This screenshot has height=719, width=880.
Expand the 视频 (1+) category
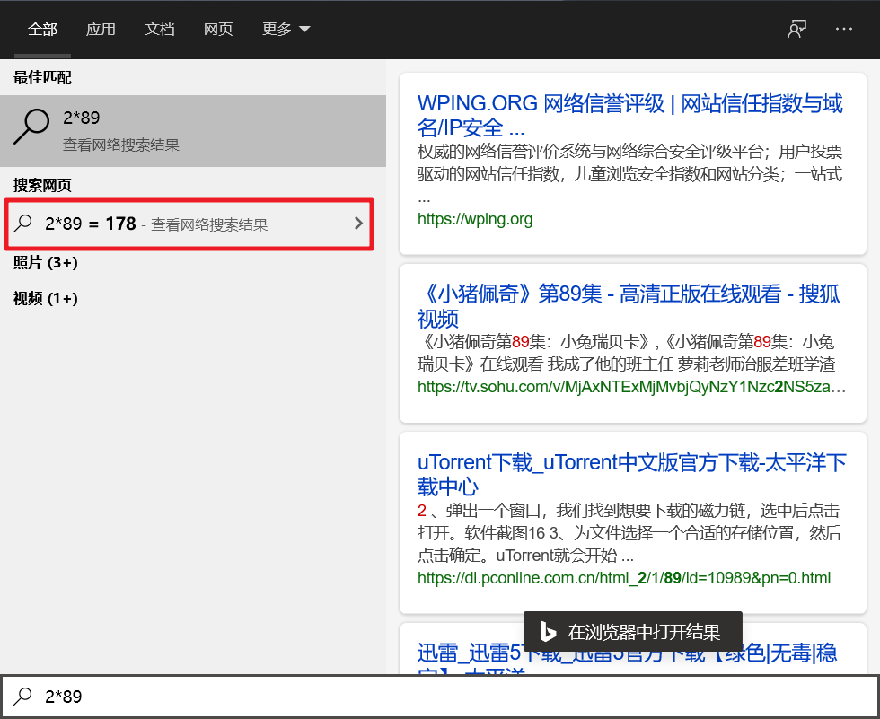[x=46, y=298]
